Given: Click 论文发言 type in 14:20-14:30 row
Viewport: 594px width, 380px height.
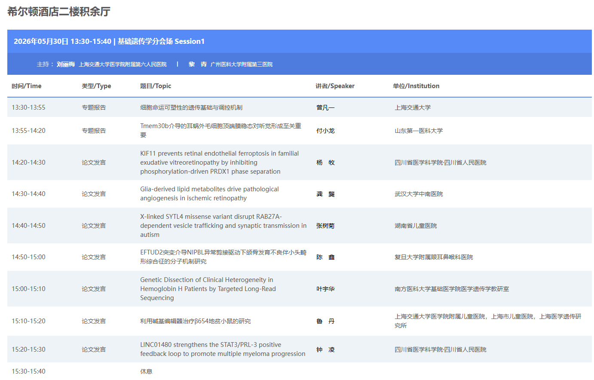Looking at the screenshot, I should (94, 162).
